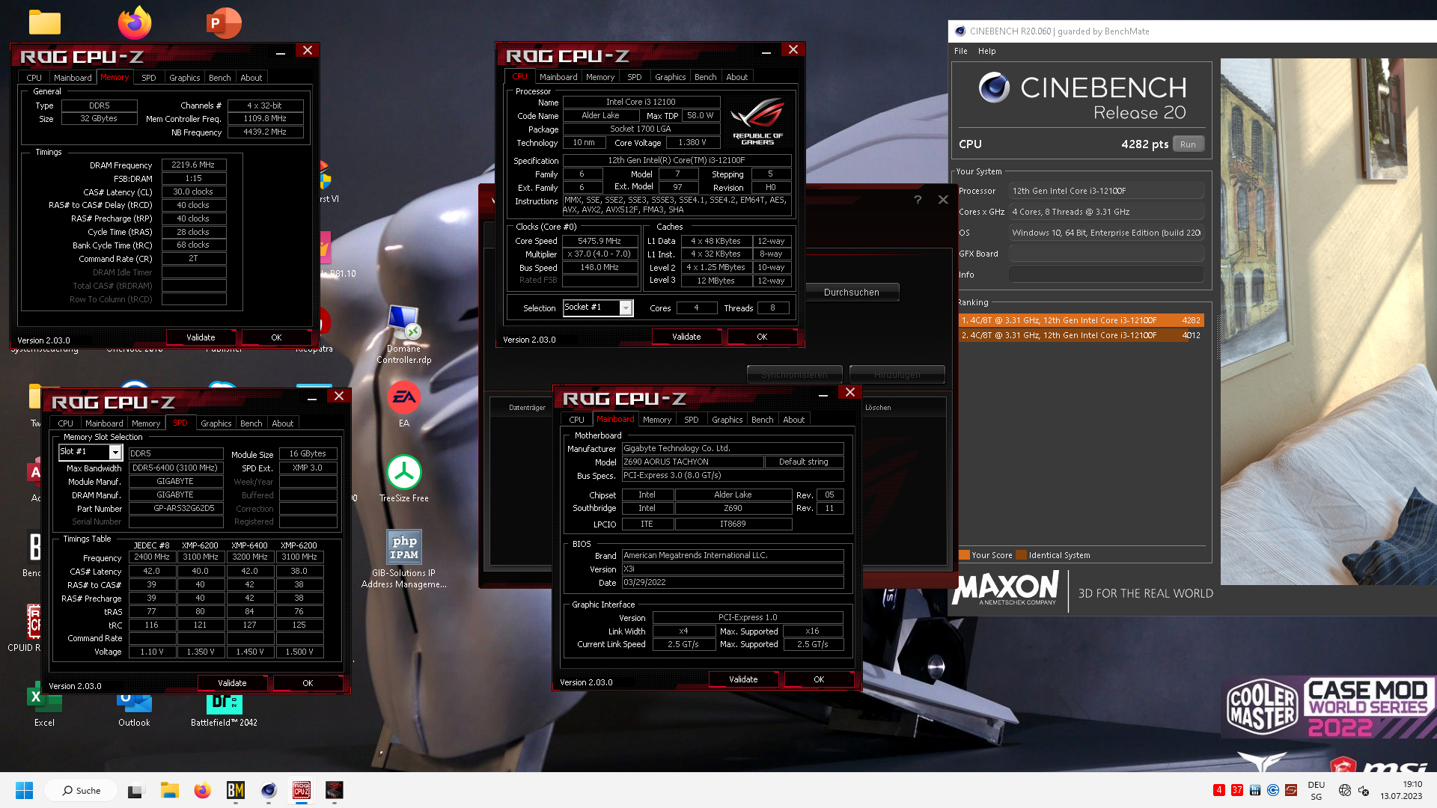The width and height of the screenshot is (1437, 808).
Task: Click the Core Speed value 5475.9 MHz
Action: 599,241
